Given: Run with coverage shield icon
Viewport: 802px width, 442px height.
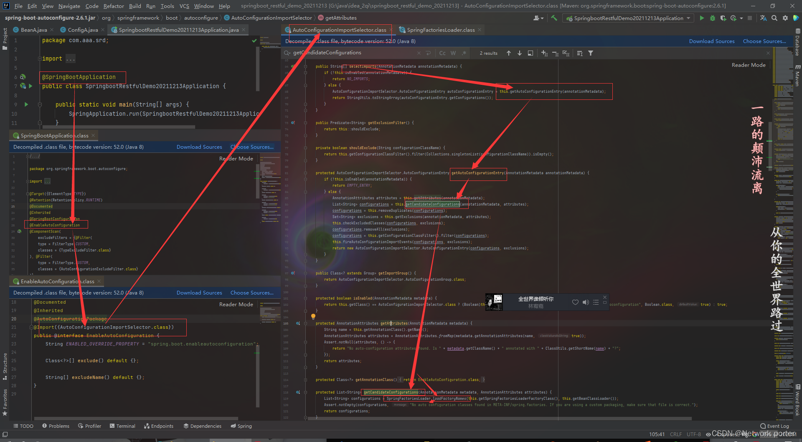Looking at the screenshot, I should point(723,18).
